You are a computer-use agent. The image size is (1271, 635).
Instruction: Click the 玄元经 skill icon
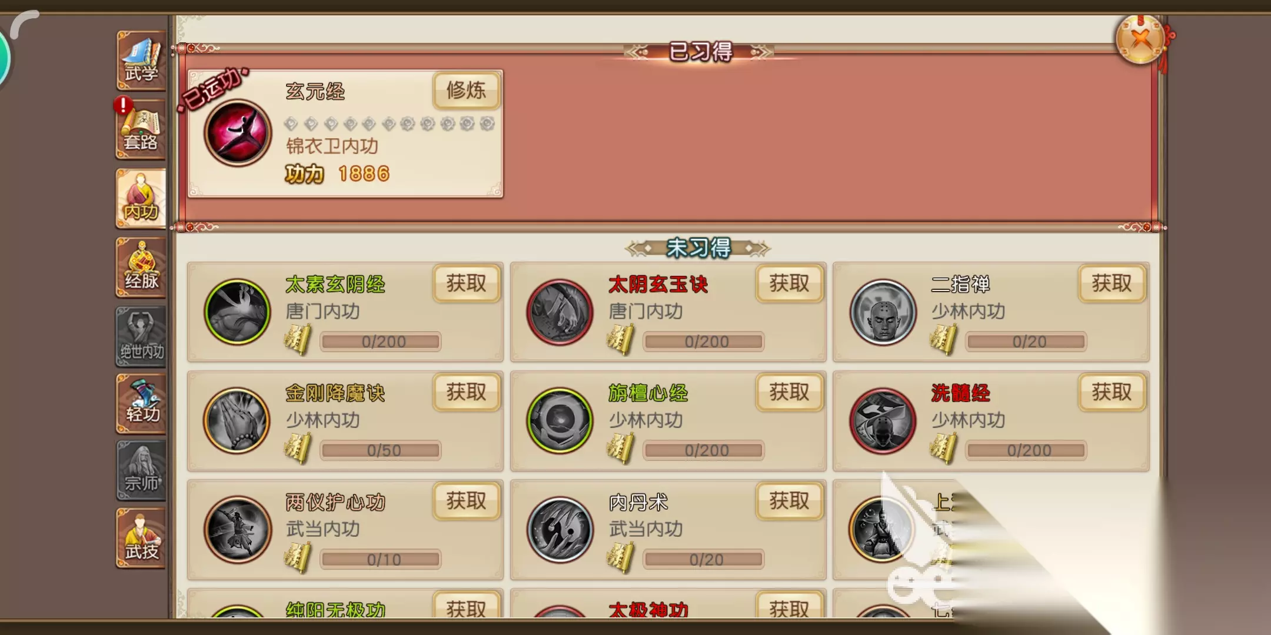(238, 133)
